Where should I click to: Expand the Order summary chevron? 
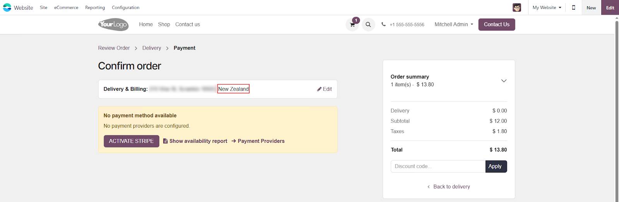click(x=504, y=80)
